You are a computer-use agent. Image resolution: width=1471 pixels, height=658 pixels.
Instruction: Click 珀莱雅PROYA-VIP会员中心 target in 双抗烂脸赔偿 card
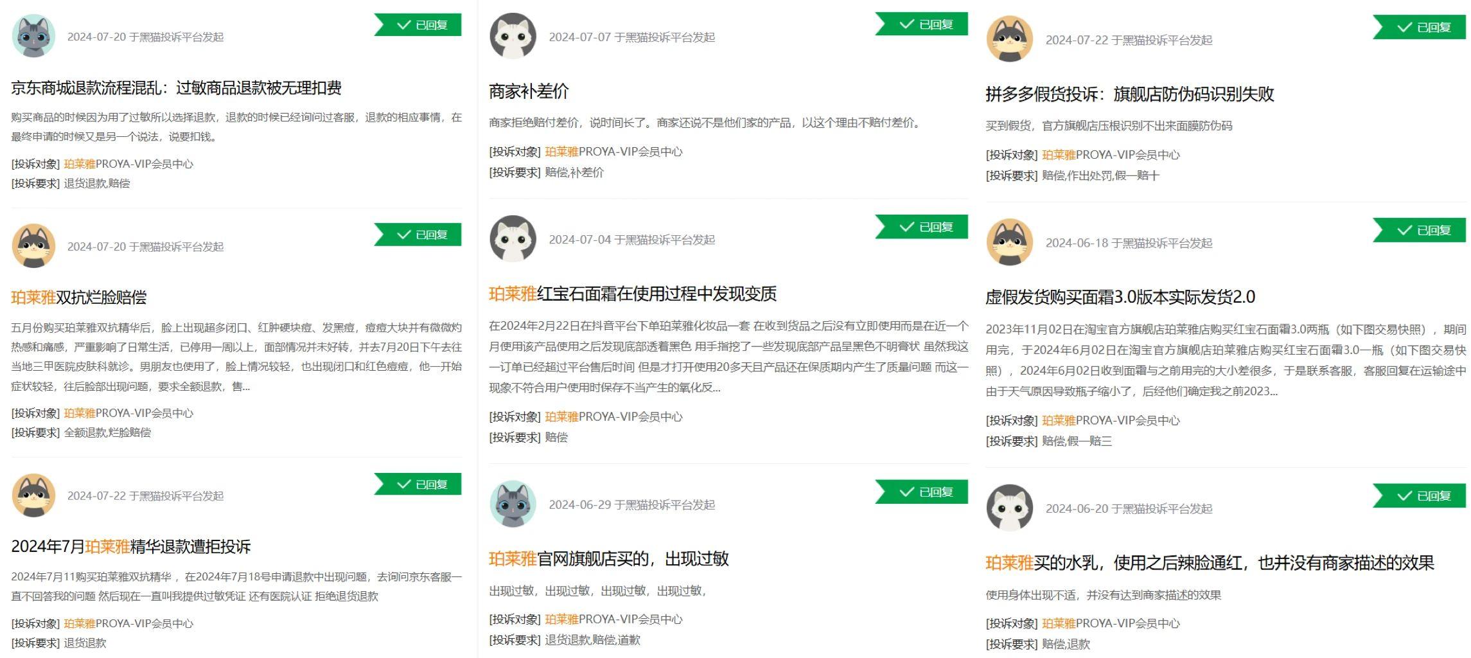[x=128, y=413]
